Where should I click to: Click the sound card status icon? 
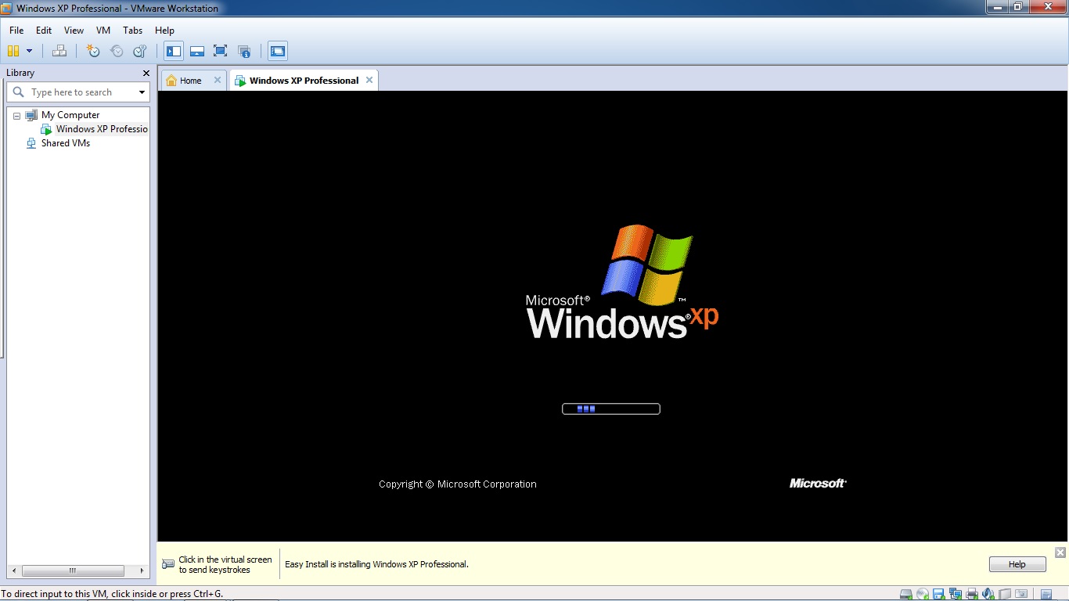tap(988, 594)
